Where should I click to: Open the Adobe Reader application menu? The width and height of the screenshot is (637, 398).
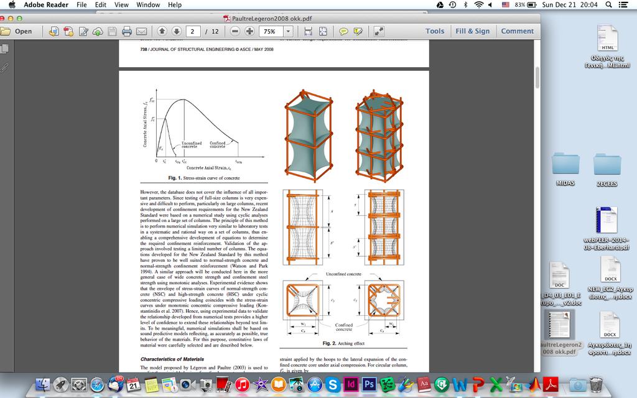click(x=46, y=5)
